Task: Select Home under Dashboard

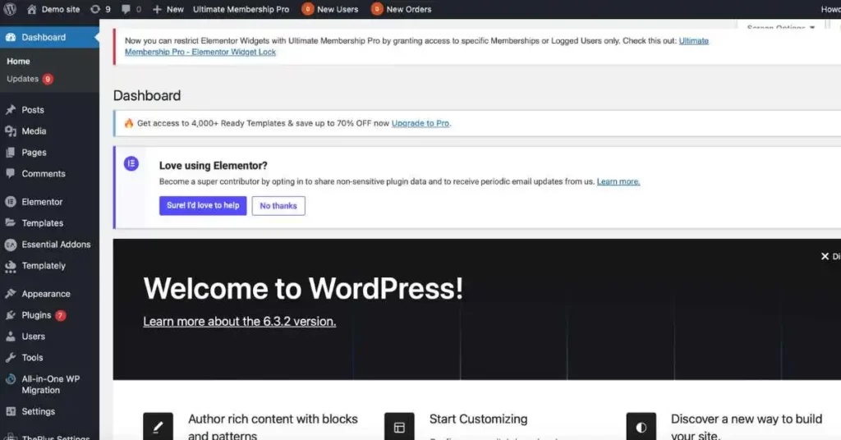Action: coord(18,61)
